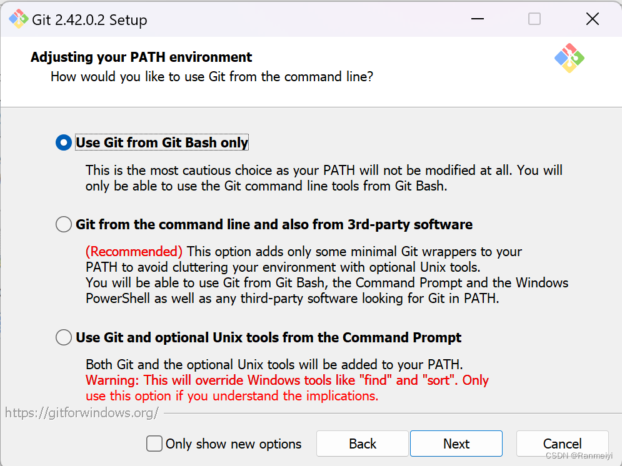
Task: Click "PATH to avoid cluttering your environment" line
Action: point(283,267)
